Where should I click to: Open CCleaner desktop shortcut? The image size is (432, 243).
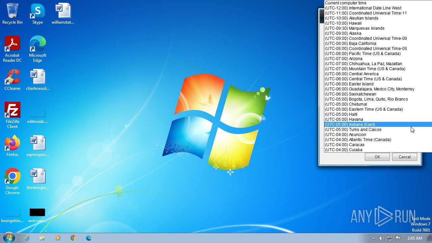click(12, 80)
